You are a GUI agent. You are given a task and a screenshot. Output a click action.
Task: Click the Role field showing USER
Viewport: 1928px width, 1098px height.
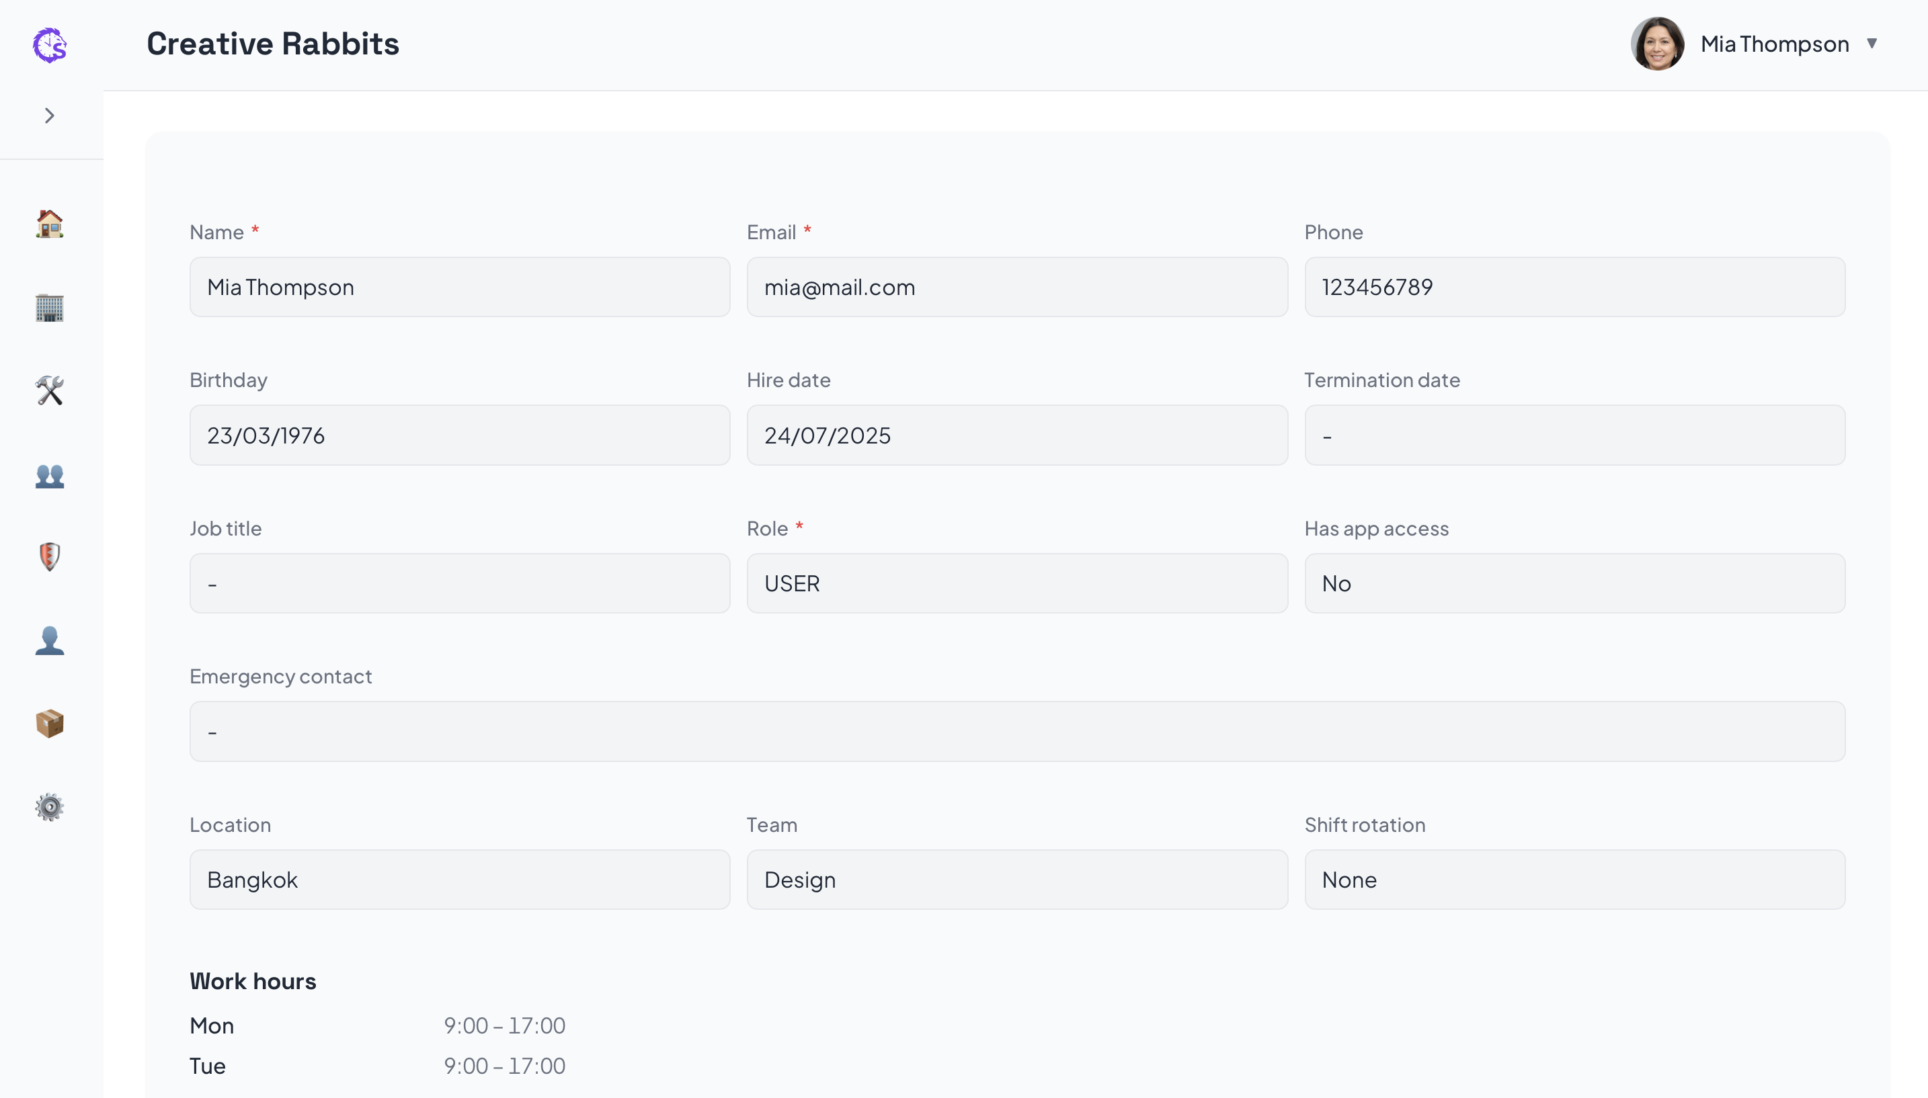[x=1016, y=584]
